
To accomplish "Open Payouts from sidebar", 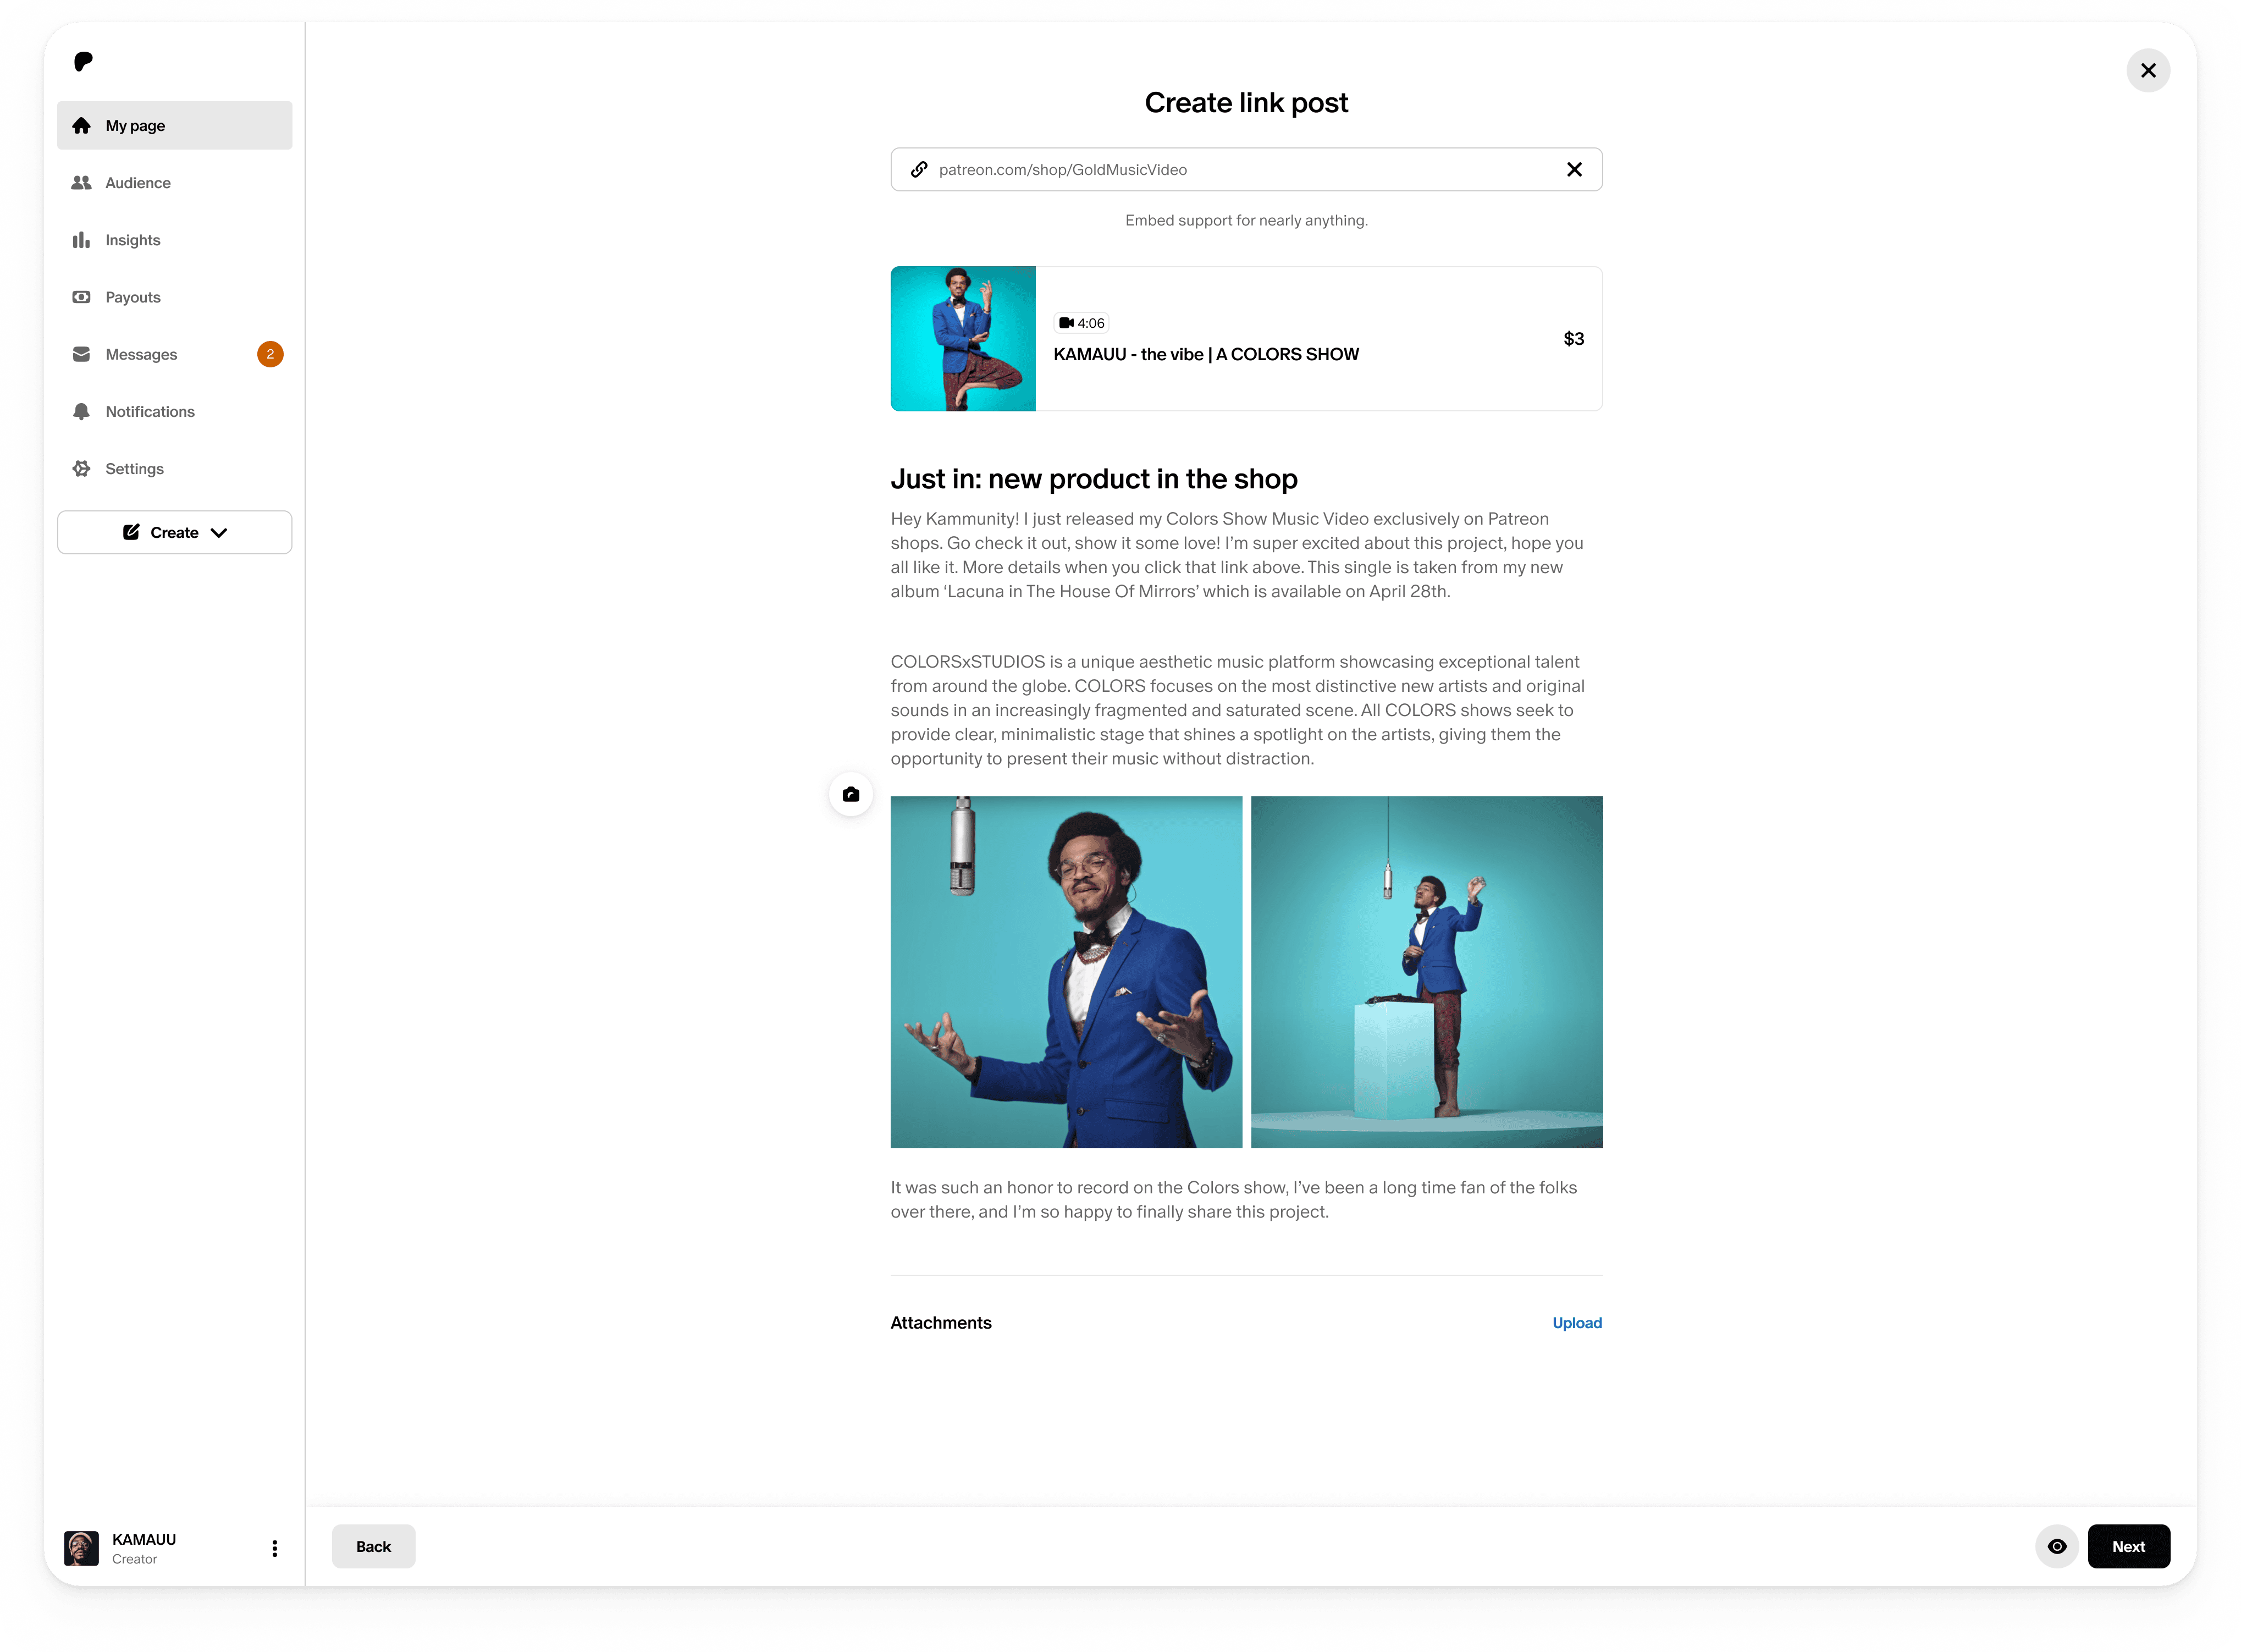I will coord(133,297).
